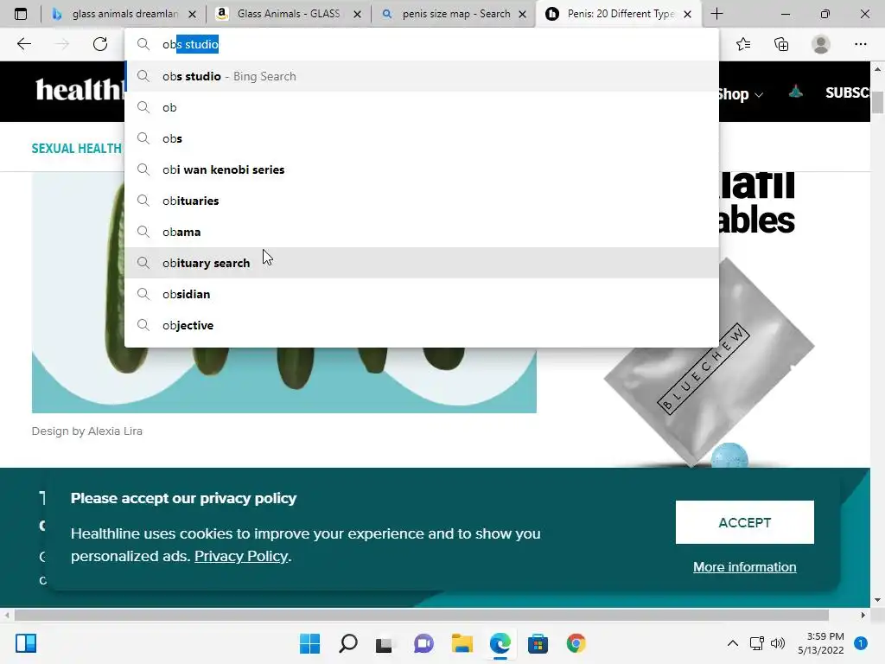This screenshot has height=664, width=885.
Task: Close the 'Glass Animals - GLASS' Amazon tab
Action: [x=357, y=14]
